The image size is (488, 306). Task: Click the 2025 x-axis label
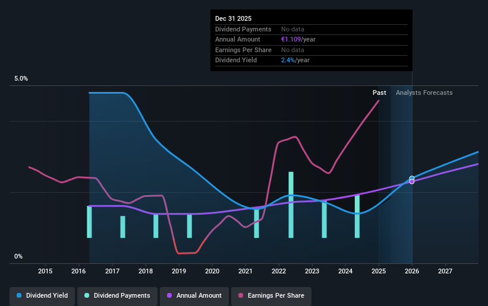tap(379, 271)
